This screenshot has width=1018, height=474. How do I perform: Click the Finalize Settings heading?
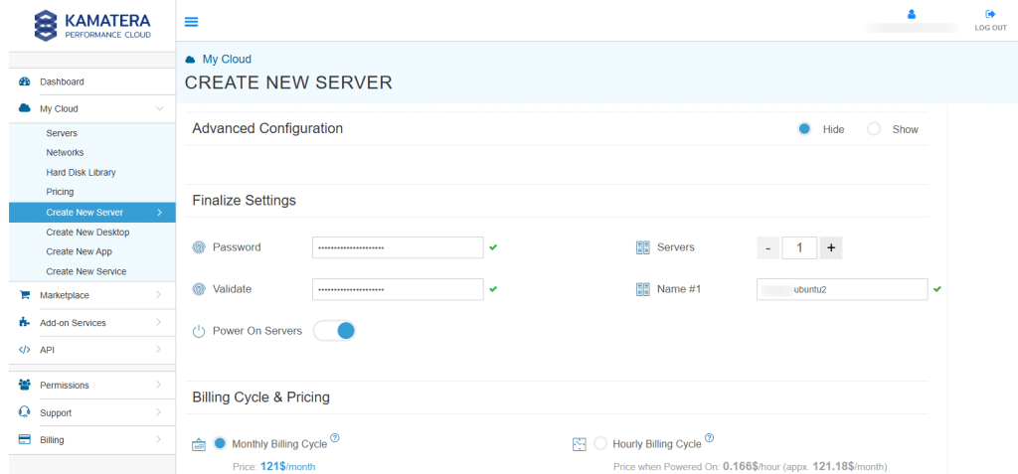pyautogui.click(x=245, y=200)
